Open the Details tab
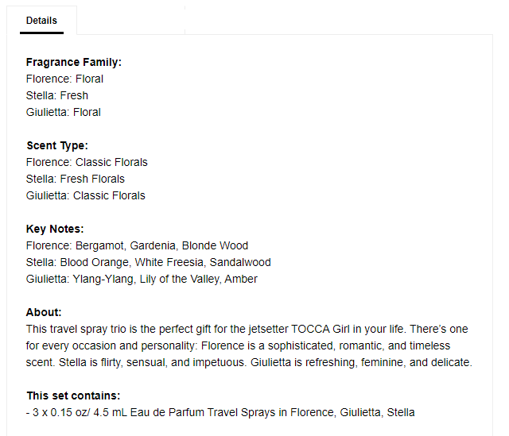Image resolution: width=509 pixels, height=436 pixels. 41,21
